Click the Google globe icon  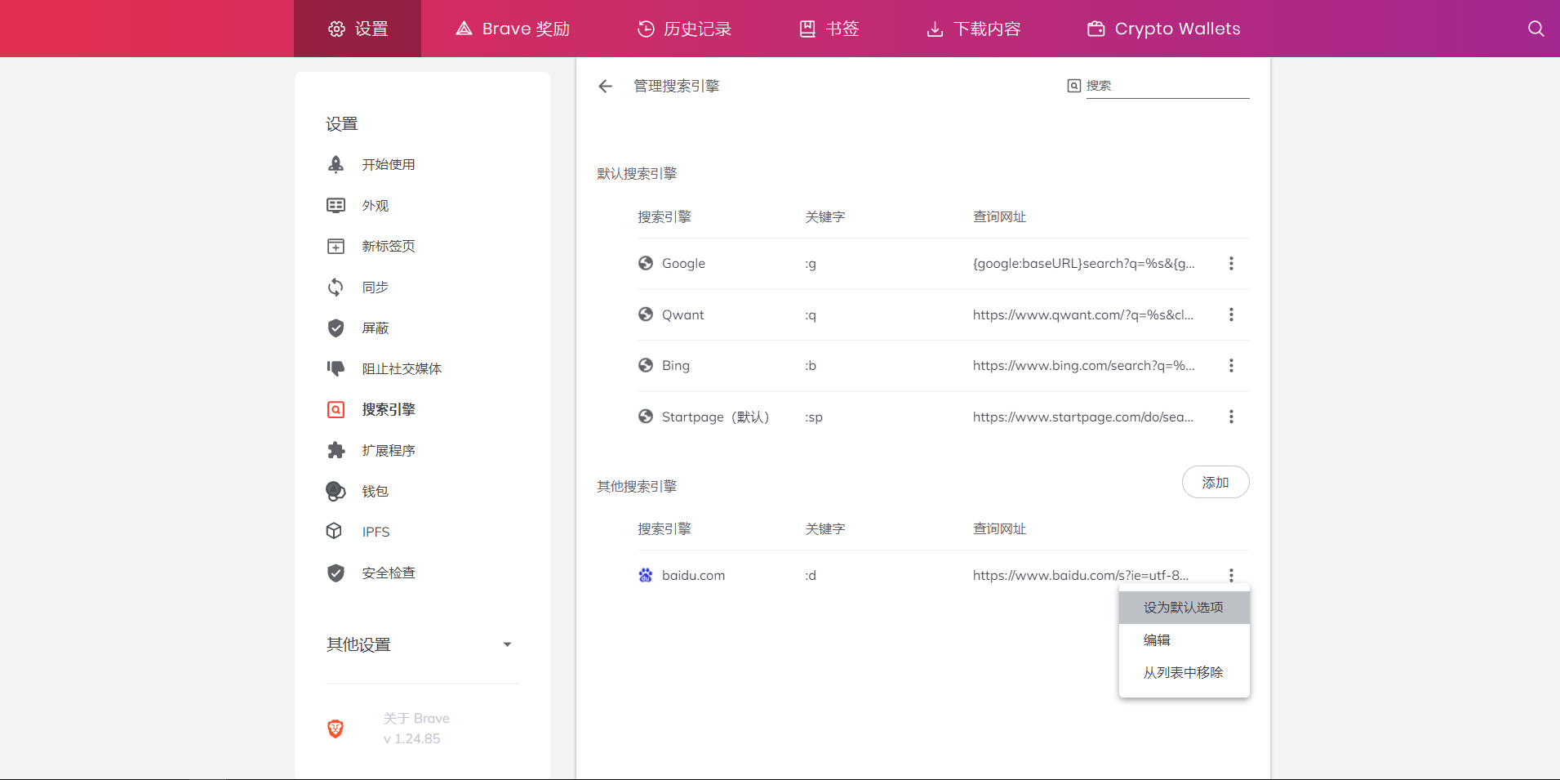pyautogui.click(x=646, y=263)
